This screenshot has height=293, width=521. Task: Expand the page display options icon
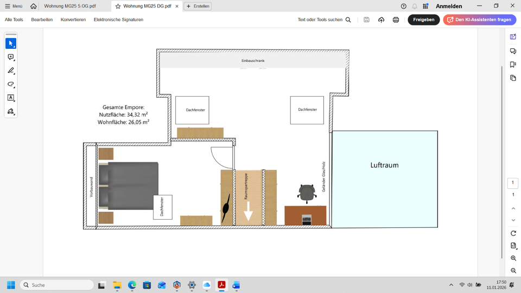(x=513, y=246)
